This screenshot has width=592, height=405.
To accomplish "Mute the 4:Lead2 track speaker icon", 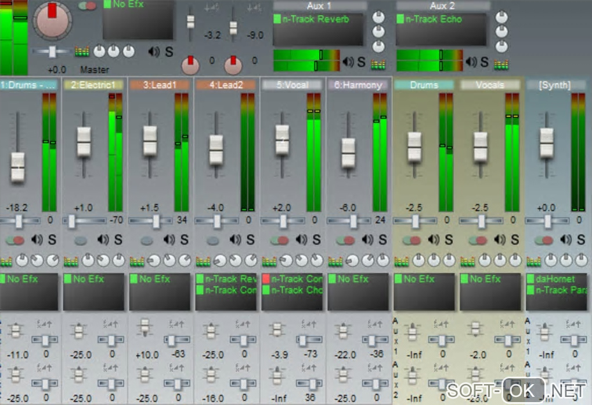I will click(x=235, y=240).
